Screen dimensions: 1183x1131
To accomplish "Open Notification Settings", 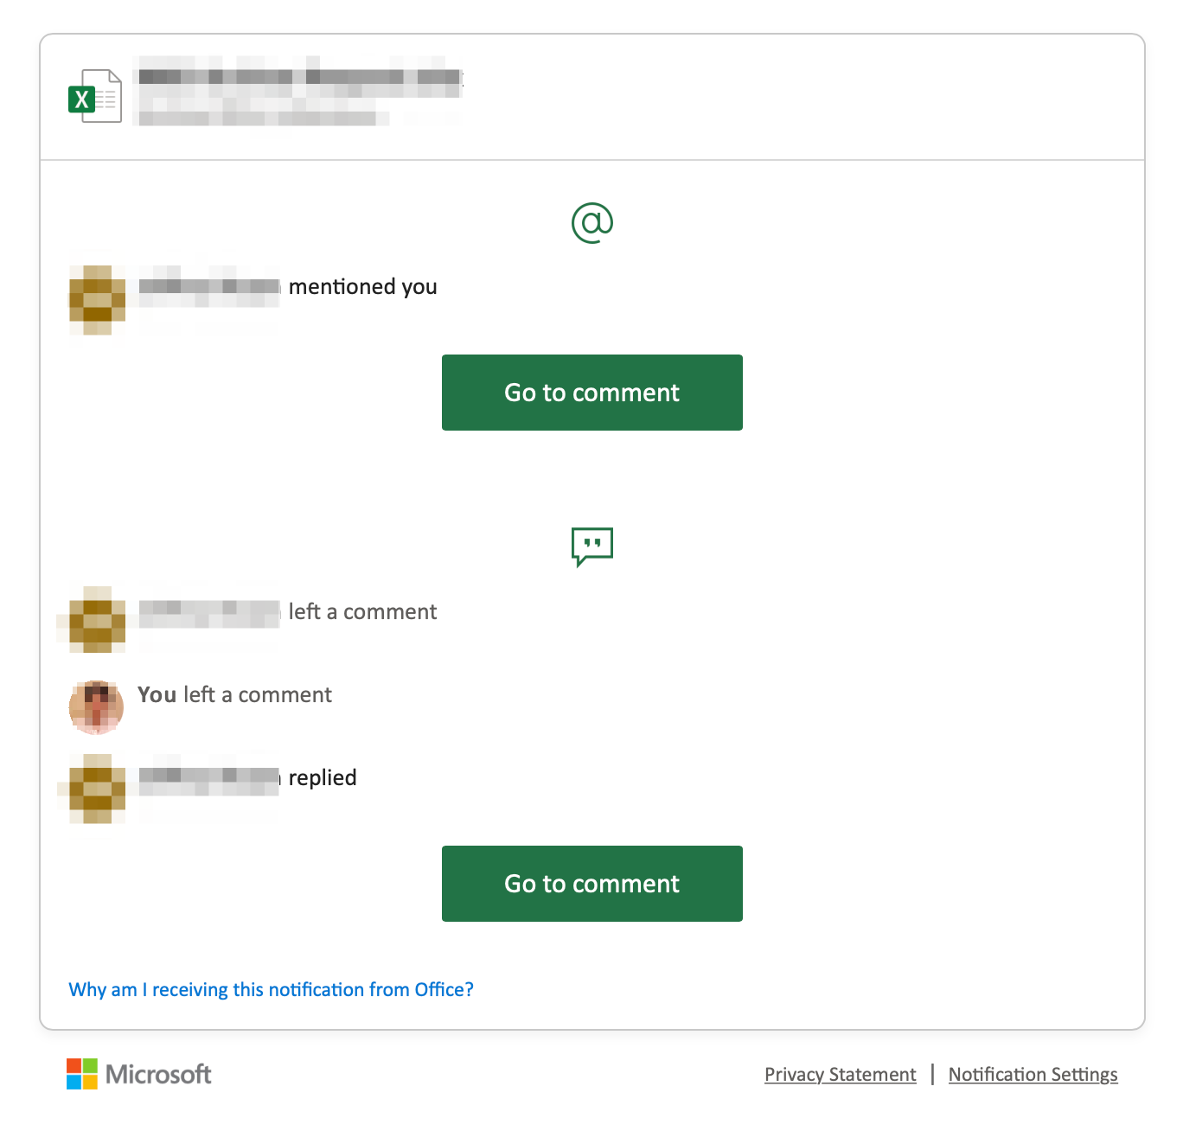I will tap(1033, 1074).
